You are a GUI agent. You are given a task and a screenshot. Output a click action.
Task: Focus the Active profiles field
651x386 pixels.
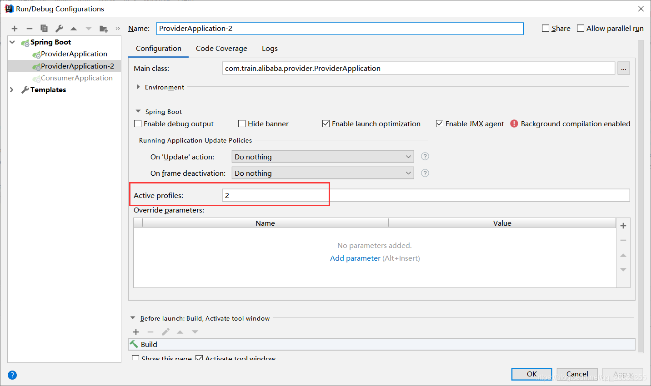(426, 195)
